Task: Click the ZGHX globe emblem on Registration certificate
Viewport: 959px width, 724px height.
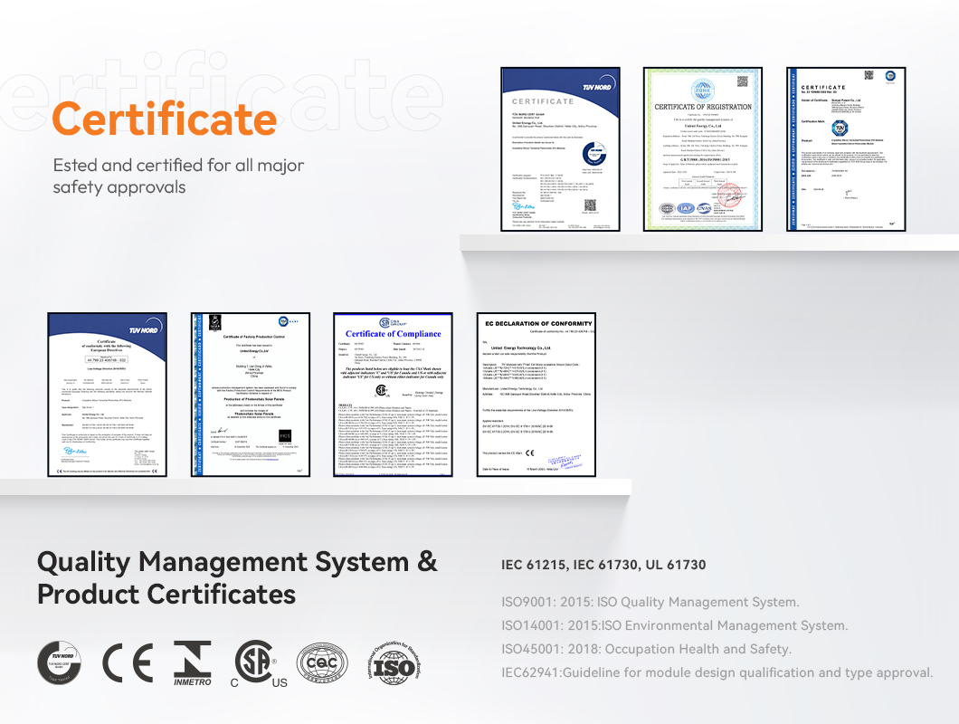Action: 702,89
